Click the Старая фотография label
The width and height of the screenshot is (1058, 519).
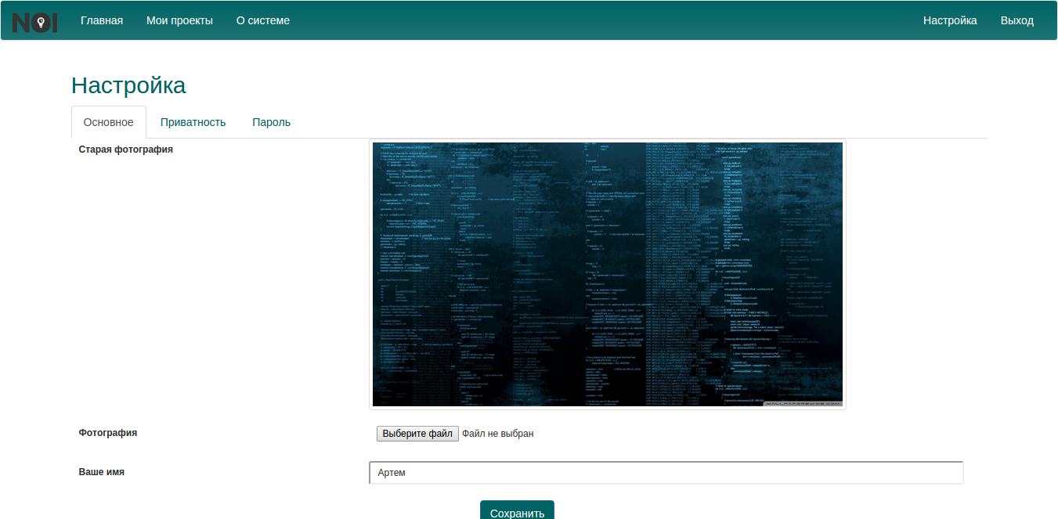coord(126,149)
